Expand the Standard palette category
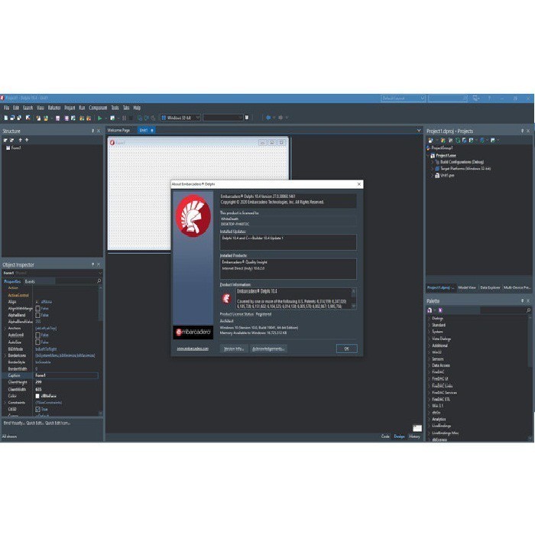The image size is (535, 535). pos(430,325)
